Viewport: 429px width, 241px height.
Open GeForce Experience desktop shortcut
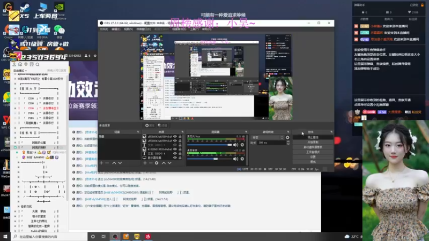pos(60,11)
